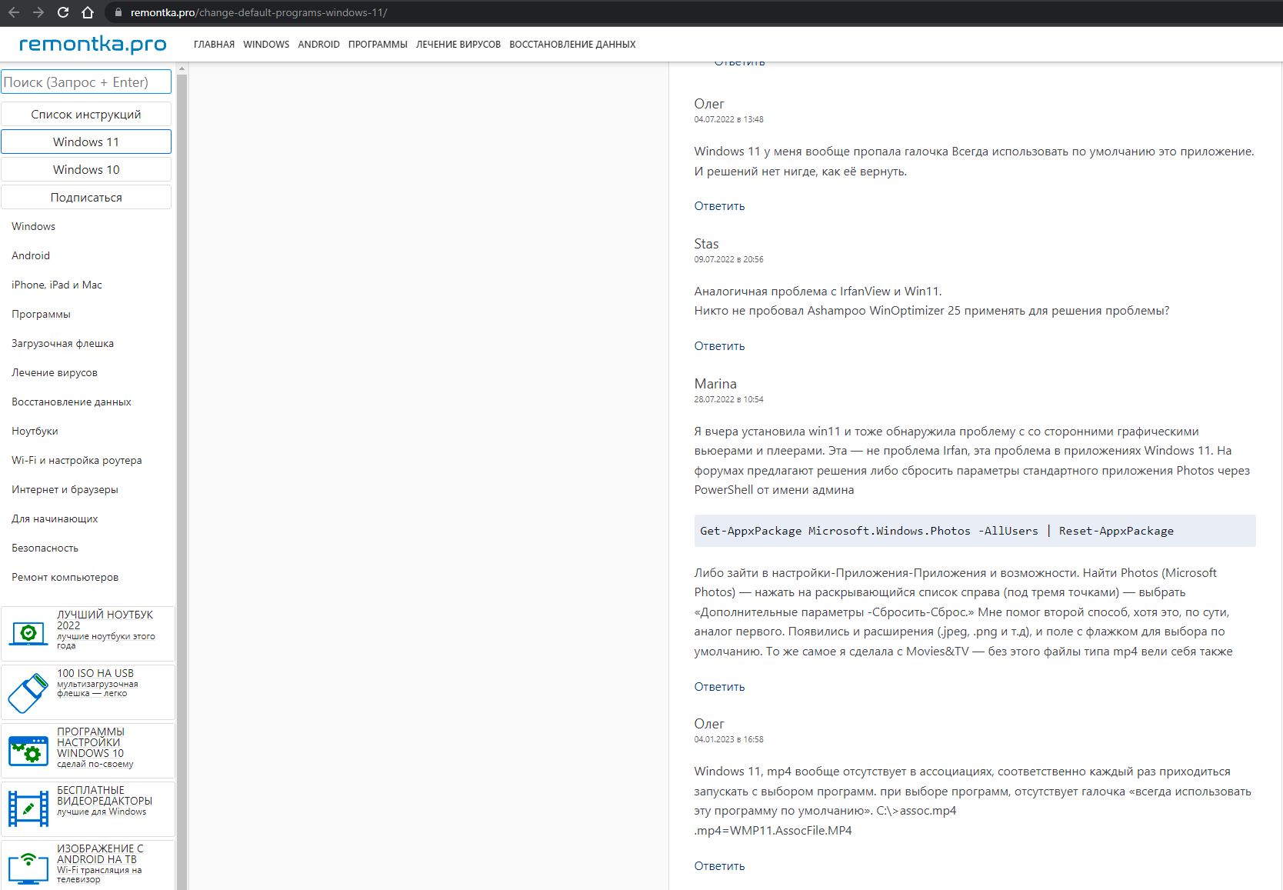This screenshot has width=1283, height=890.
Task: Click USB flash drive icon for 100 ISO
Action: pos(28,693)
